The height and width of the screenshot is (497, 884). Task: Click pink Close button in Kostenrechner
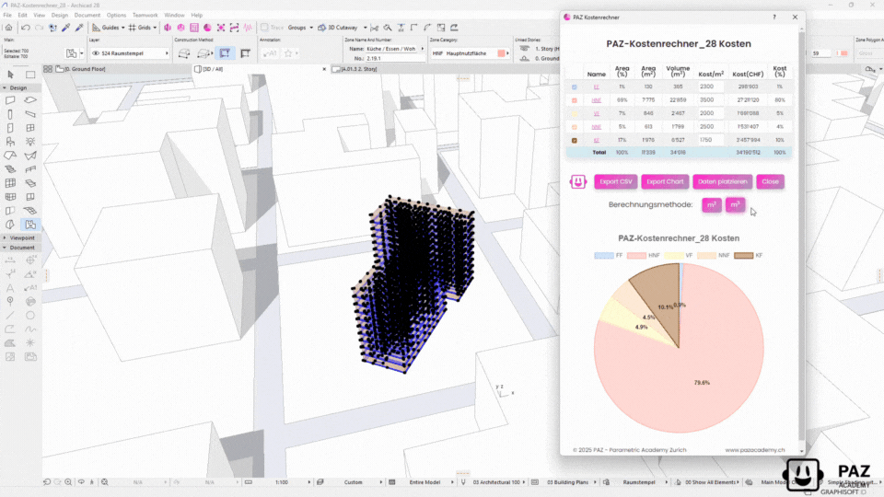point(770,181)
